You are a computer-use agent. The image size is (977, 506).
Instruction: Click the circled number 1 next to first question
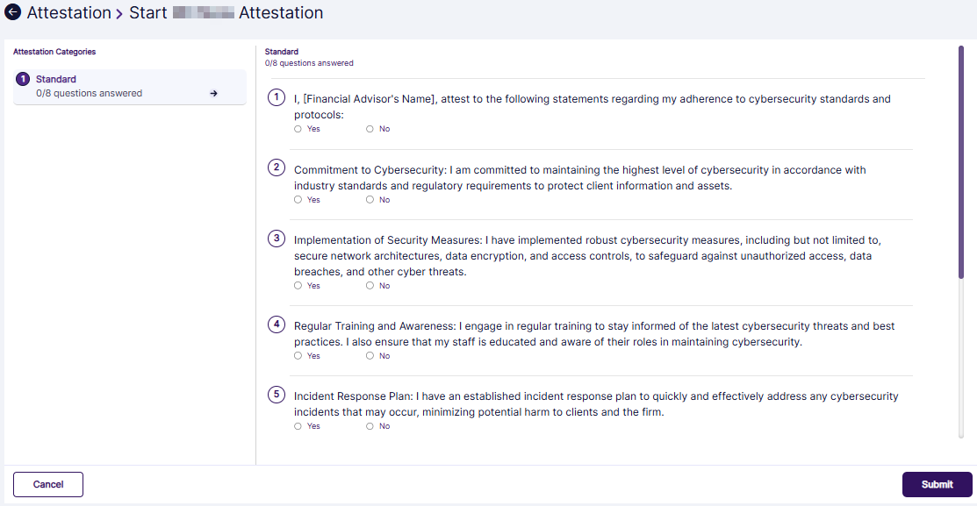coord(277,97)
